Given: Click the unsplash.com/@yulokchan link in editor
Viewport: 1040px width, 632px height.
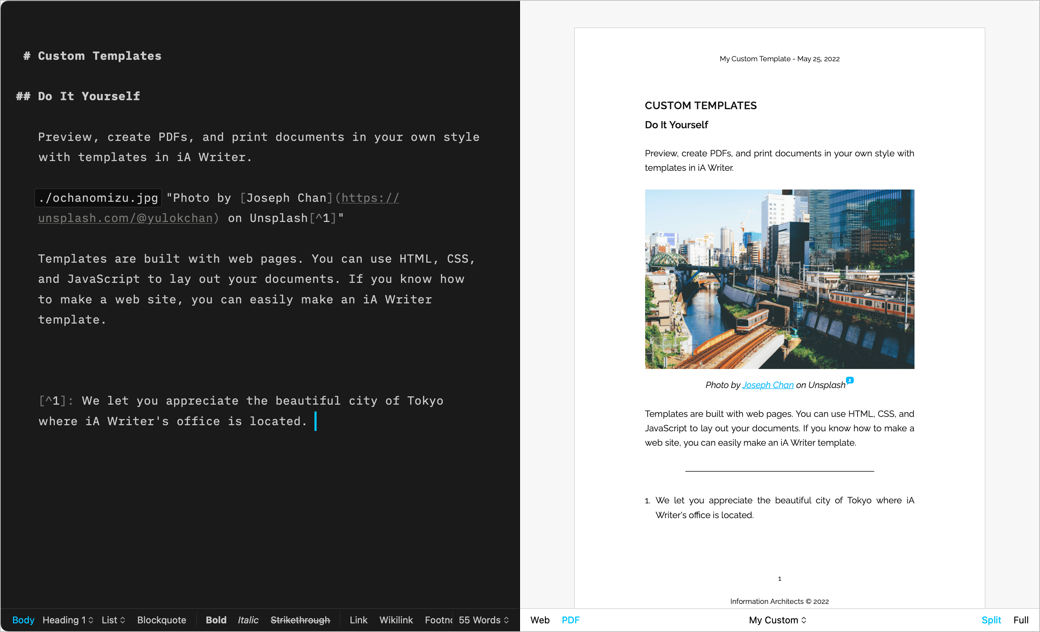Looking at the screenshot, I should click(x=126, y=218).
